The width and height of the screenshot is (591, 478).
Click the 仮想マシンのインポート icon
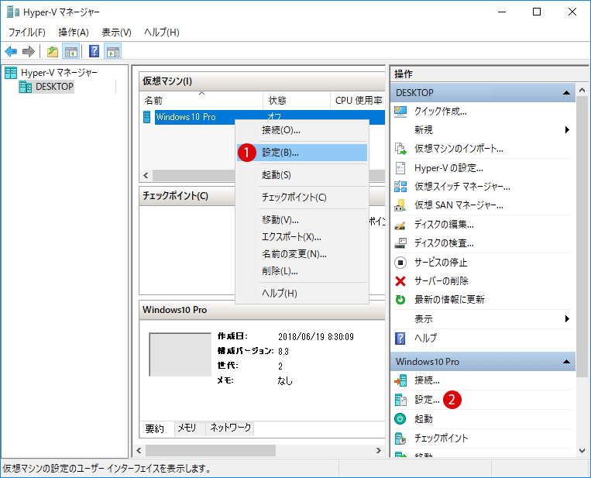pyautogui.click(x=400, y=149)
